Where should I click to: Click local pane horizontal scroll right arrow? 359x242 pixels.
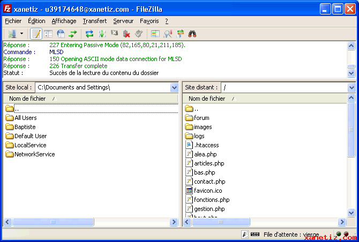coord(174,222)
